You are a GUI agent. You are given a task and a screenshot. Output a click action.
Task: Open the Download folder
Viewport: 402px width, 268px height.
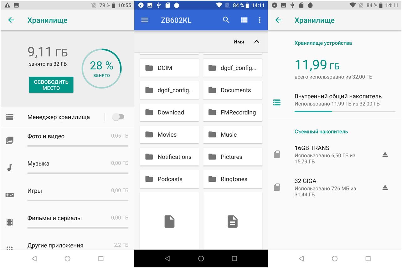coord(169,112)
